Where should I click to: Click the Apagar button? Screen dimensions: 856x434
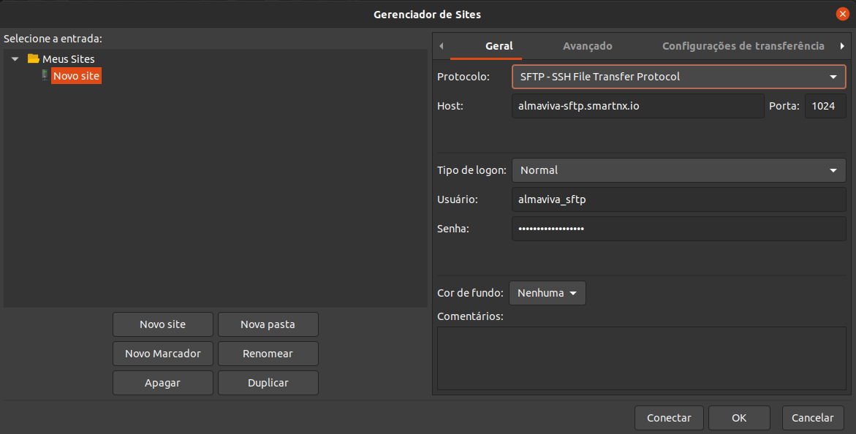point(163,384)
